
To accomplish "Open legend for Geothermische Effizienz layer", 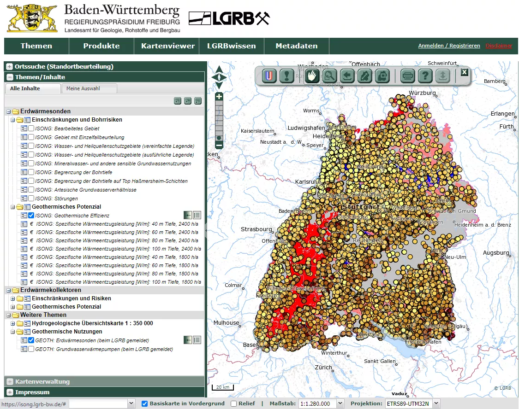I will pyautogui.click(x=197, y=215).
